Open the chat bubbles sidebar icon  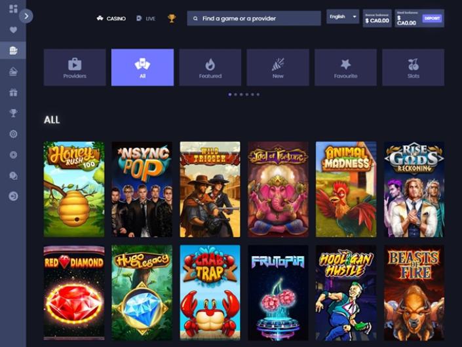[13, 175]
